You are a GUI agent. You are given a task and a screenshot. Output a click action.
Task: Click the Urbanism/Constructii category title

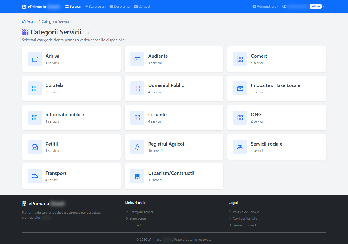171,173
